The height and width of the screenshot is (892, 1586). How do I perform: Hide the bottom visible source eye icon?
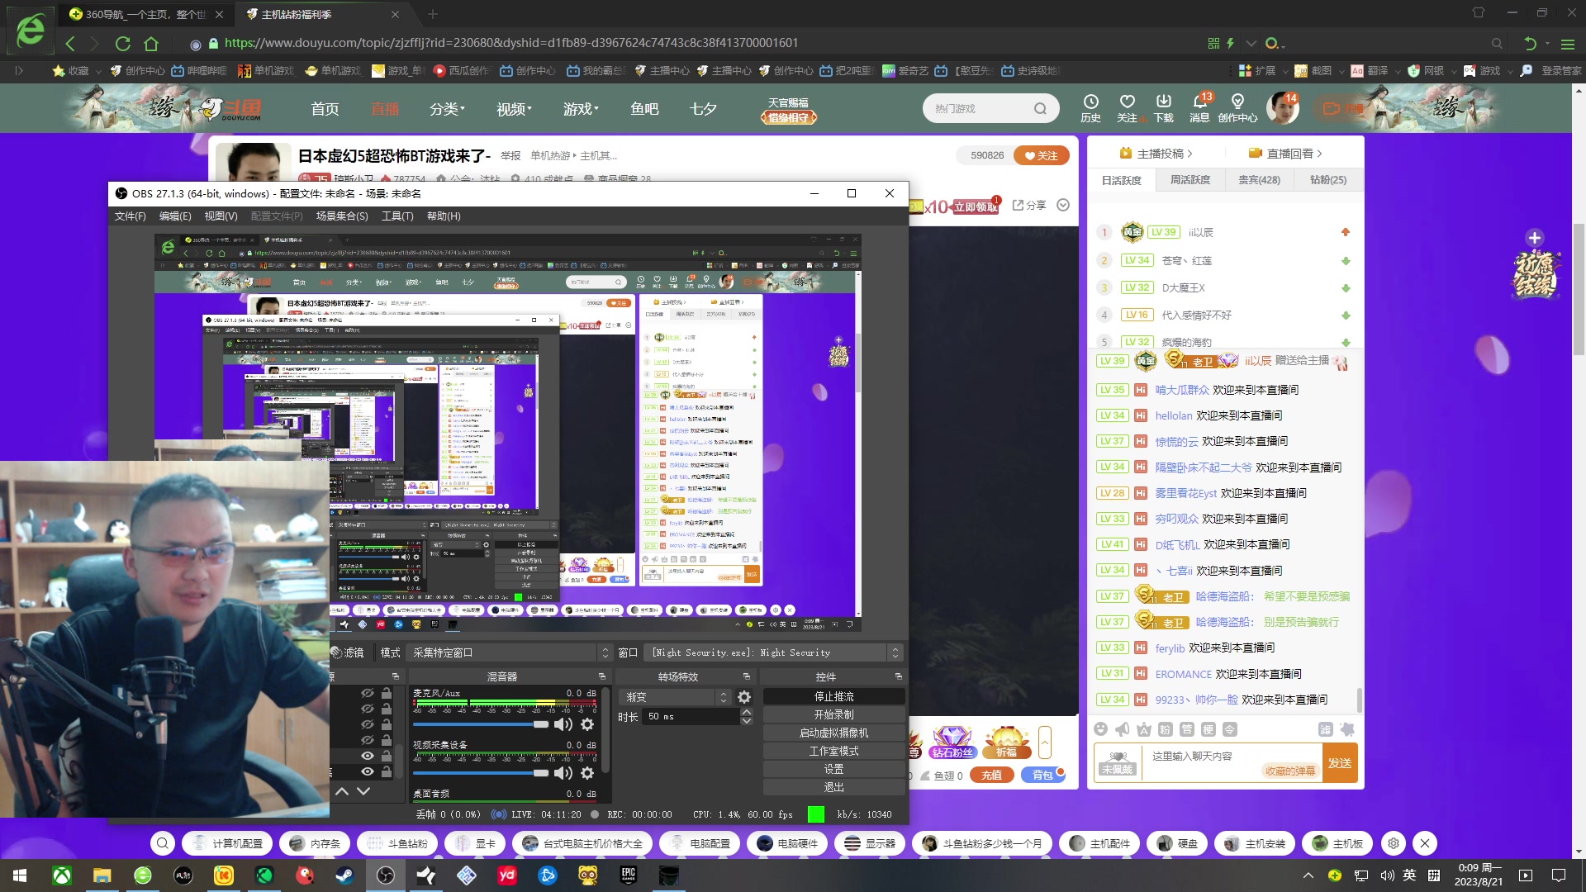click(x=368, y=771)
